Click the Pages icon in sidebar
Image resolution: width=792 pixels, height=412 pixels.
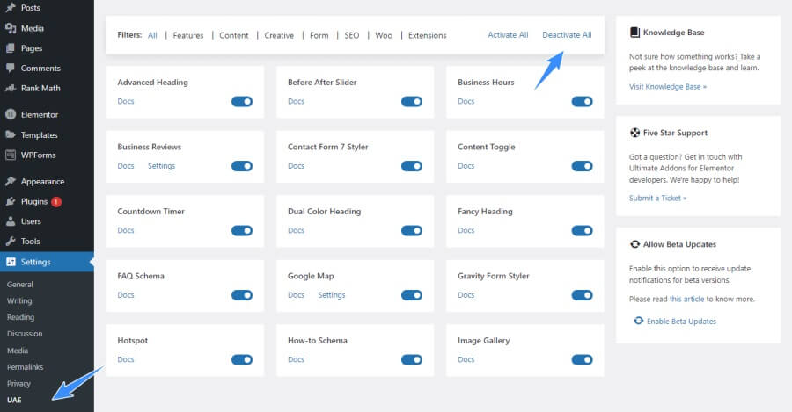click(x=10, y=48)
